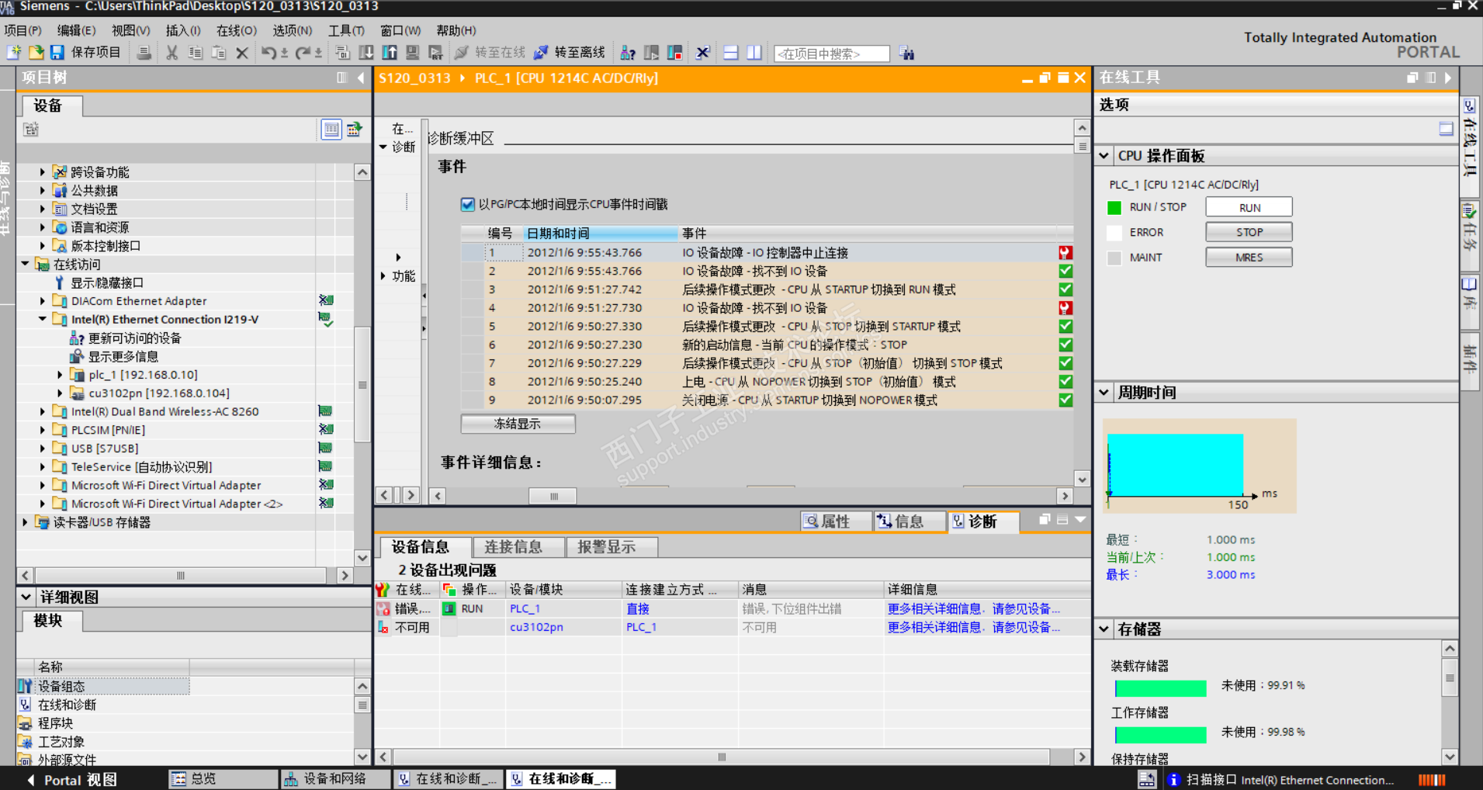Collapse the 周期时间 section

[x=1104, y=393]
